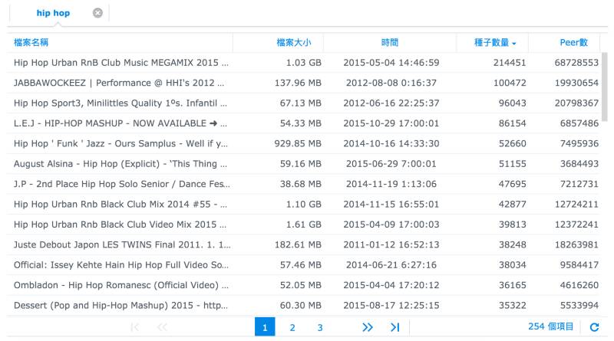
Task: Click file size 1.03 GB cell
Action: click(x=303, y=63)
